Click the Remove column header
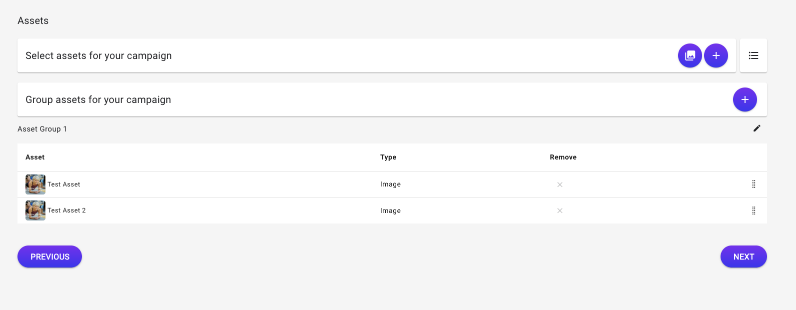This screenshot has height=310, width=796. (x=563, y=157)
